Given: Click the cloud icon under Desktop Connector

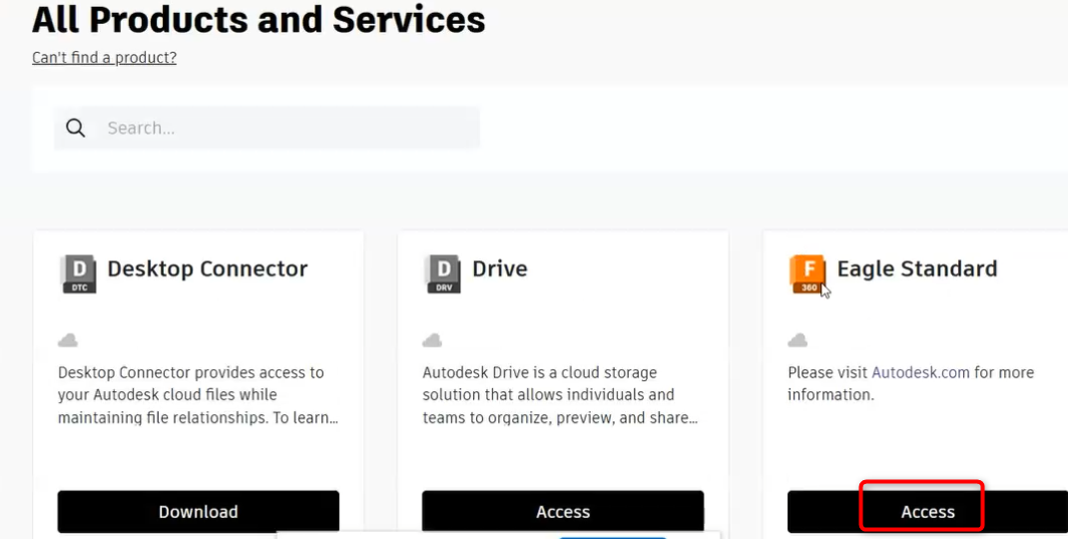Looking at the screenshot, I should click(68, 340).
